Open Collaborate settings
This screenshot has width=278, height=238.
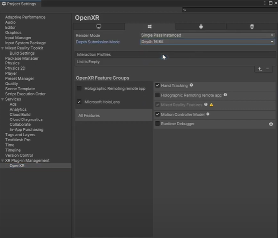tap(20, 124)
